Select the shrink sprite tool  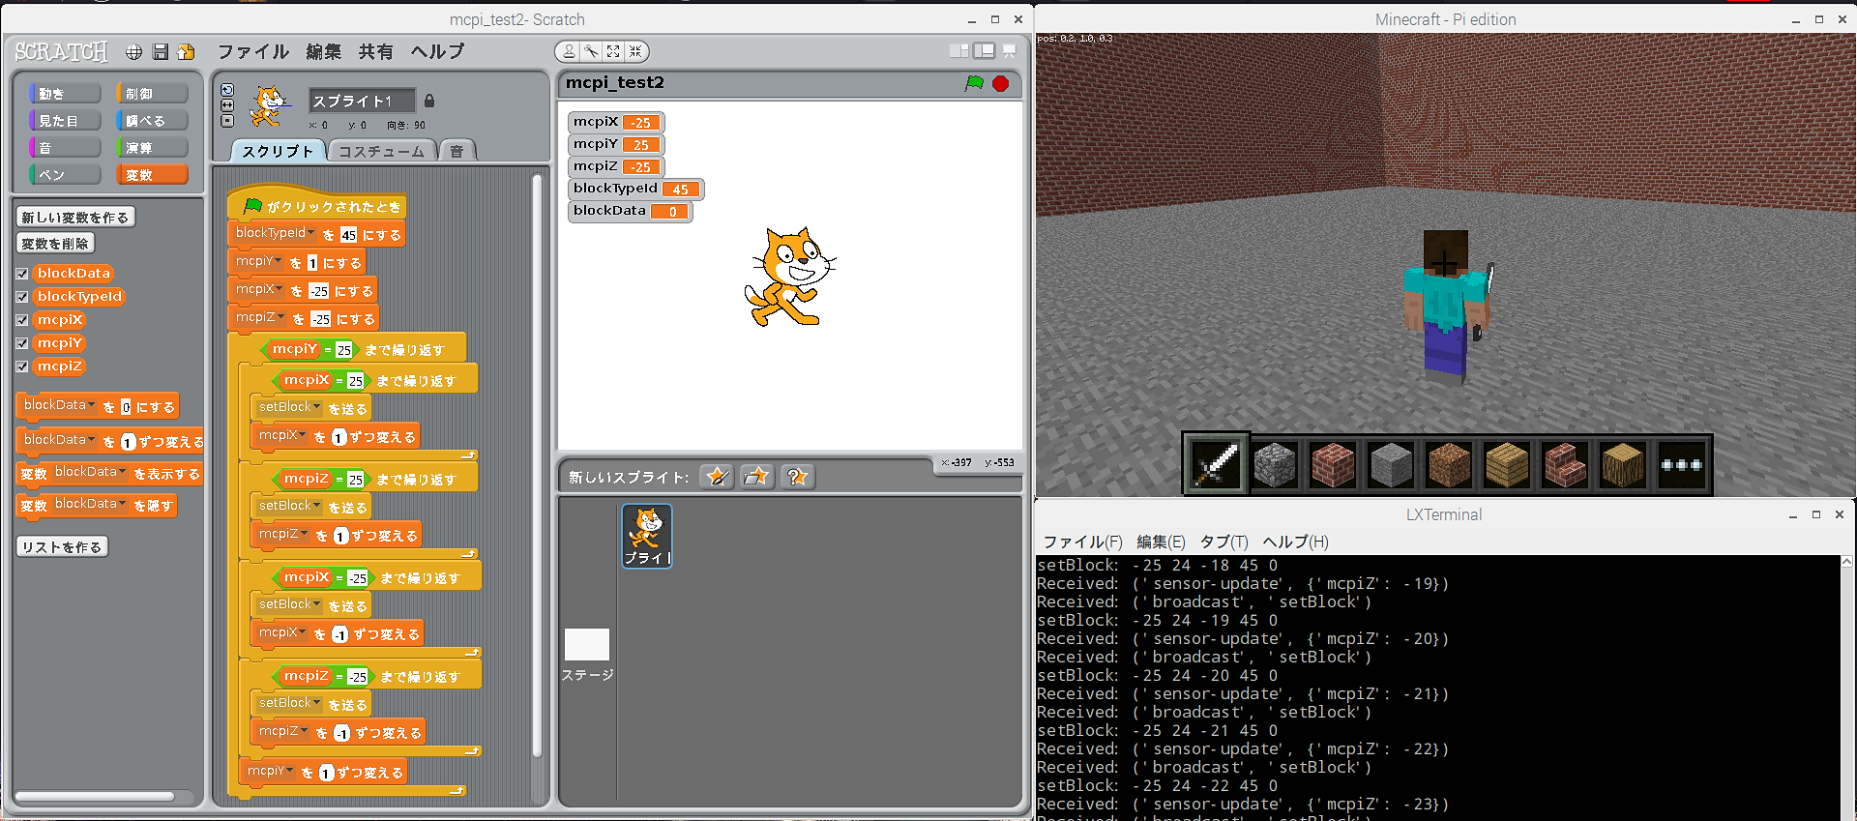[x=634, y=51]
